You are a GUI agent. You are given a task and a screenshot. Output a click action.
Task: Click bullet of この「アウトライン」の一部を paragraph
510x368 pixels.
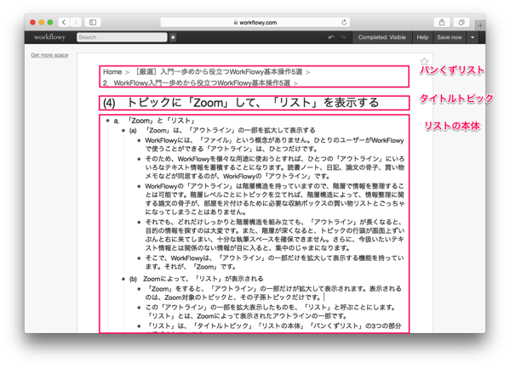(139, 308)
